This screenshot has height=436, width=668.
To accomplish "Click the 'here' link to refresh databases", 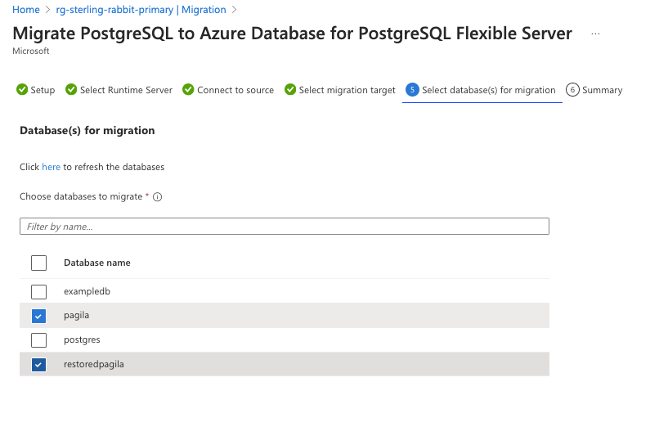I will (52, 167).
